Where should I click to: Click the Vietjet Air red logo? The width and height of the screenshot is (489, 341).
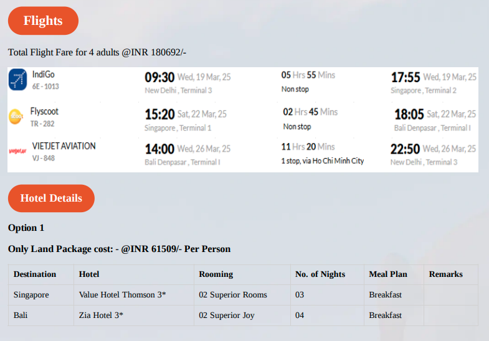(x=18, y=151)
